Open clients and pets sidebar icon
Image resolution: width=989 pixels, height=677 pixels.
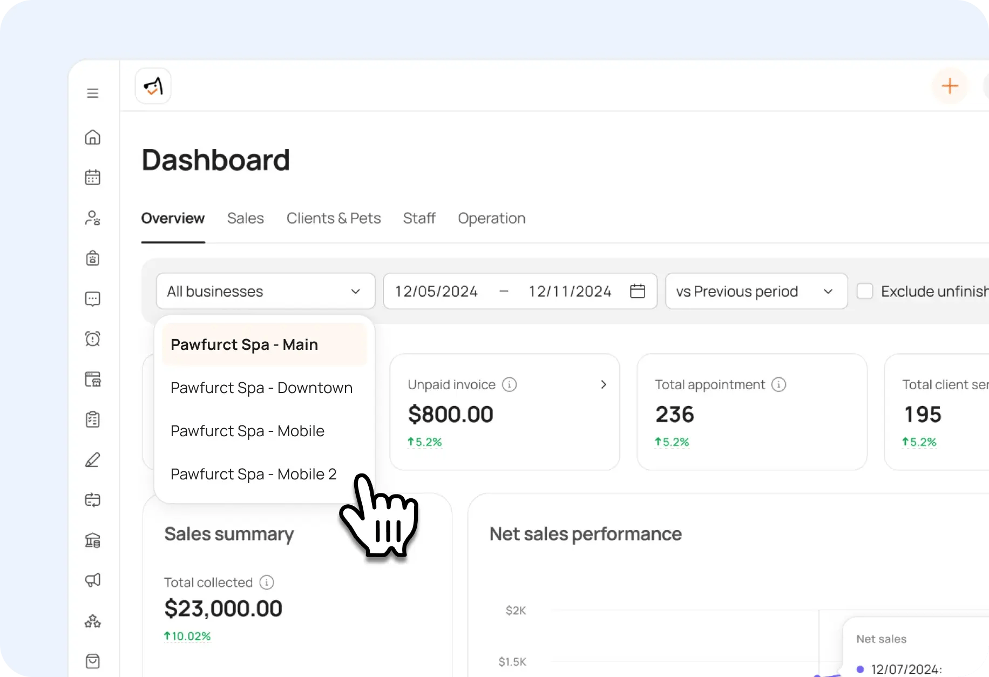click(93, 218)
